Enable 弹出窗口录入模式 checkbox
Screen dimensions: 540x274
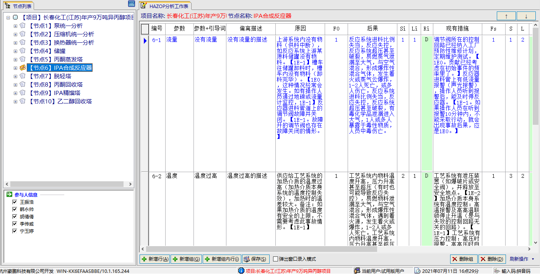(275, 259)
